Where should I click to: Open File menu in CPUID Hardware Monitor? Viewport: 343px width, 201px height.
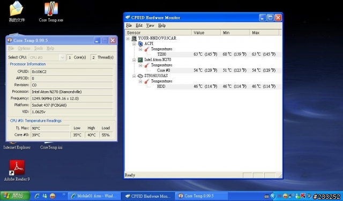point(129,25)
